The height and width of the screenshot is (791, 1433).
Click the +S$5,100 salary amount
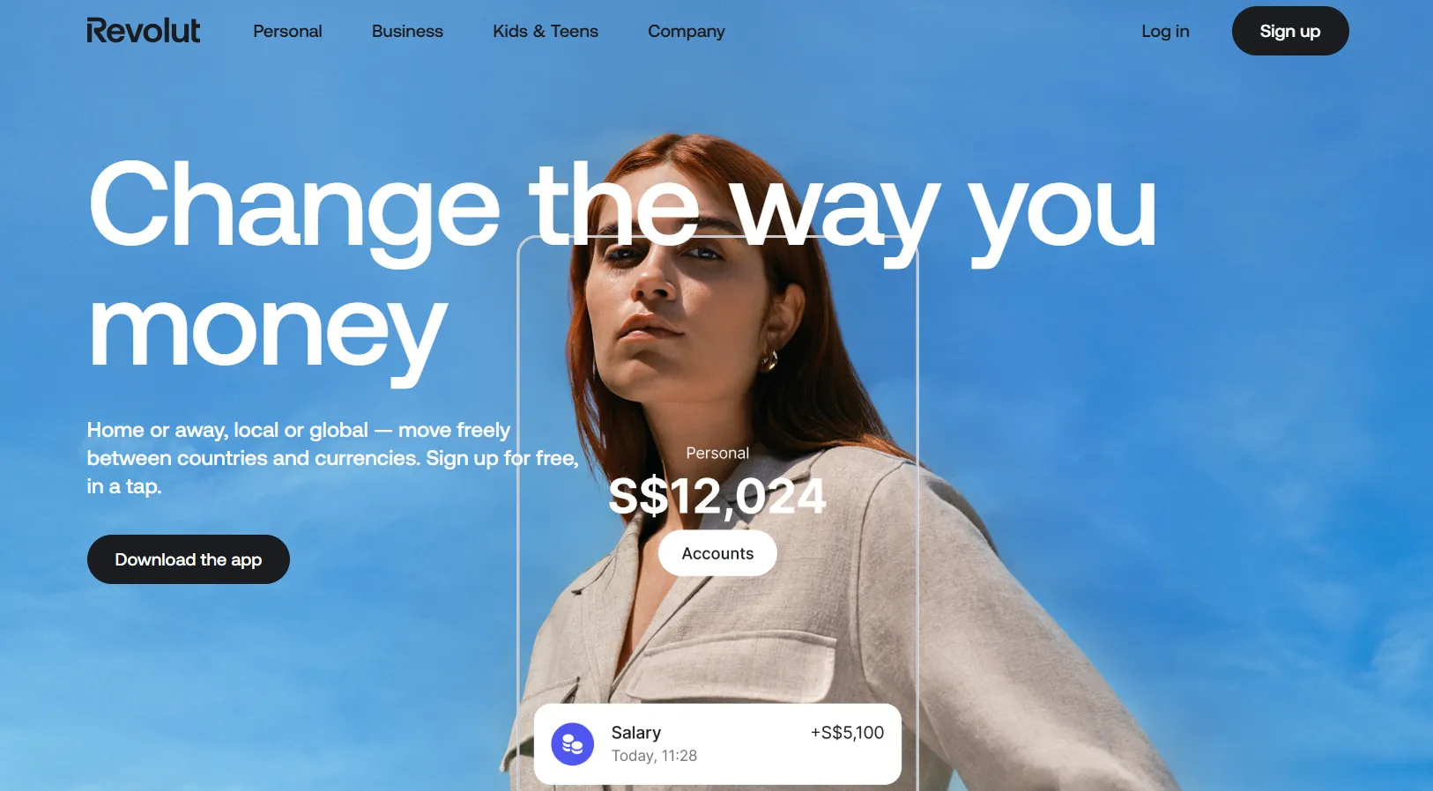click(847, 733)
